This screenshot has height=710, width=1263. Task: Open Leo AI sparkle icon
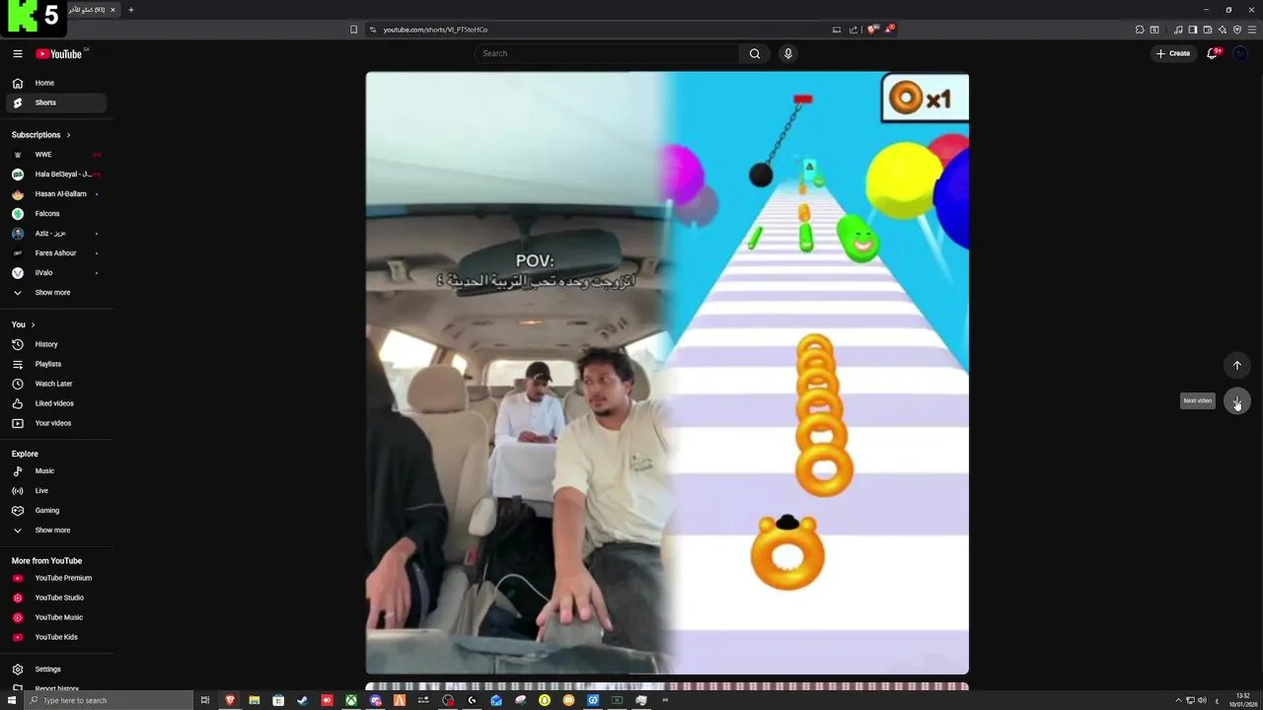tap(1223, 30)
